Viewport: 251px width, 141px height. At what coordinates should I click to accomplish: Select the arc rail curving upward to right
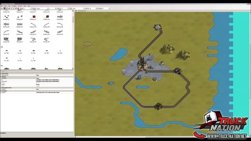click(x=6, y=32)
